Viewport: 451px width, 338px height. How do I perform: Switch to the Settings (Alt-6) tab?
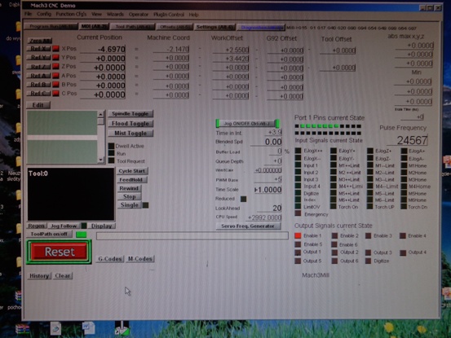(x=214, y=27)
